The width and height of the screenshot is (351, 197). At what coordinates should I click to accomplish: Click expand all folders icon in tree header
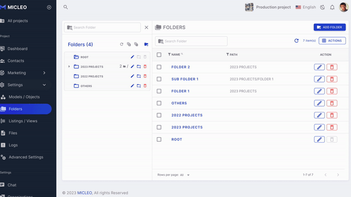tap(129, 44)
